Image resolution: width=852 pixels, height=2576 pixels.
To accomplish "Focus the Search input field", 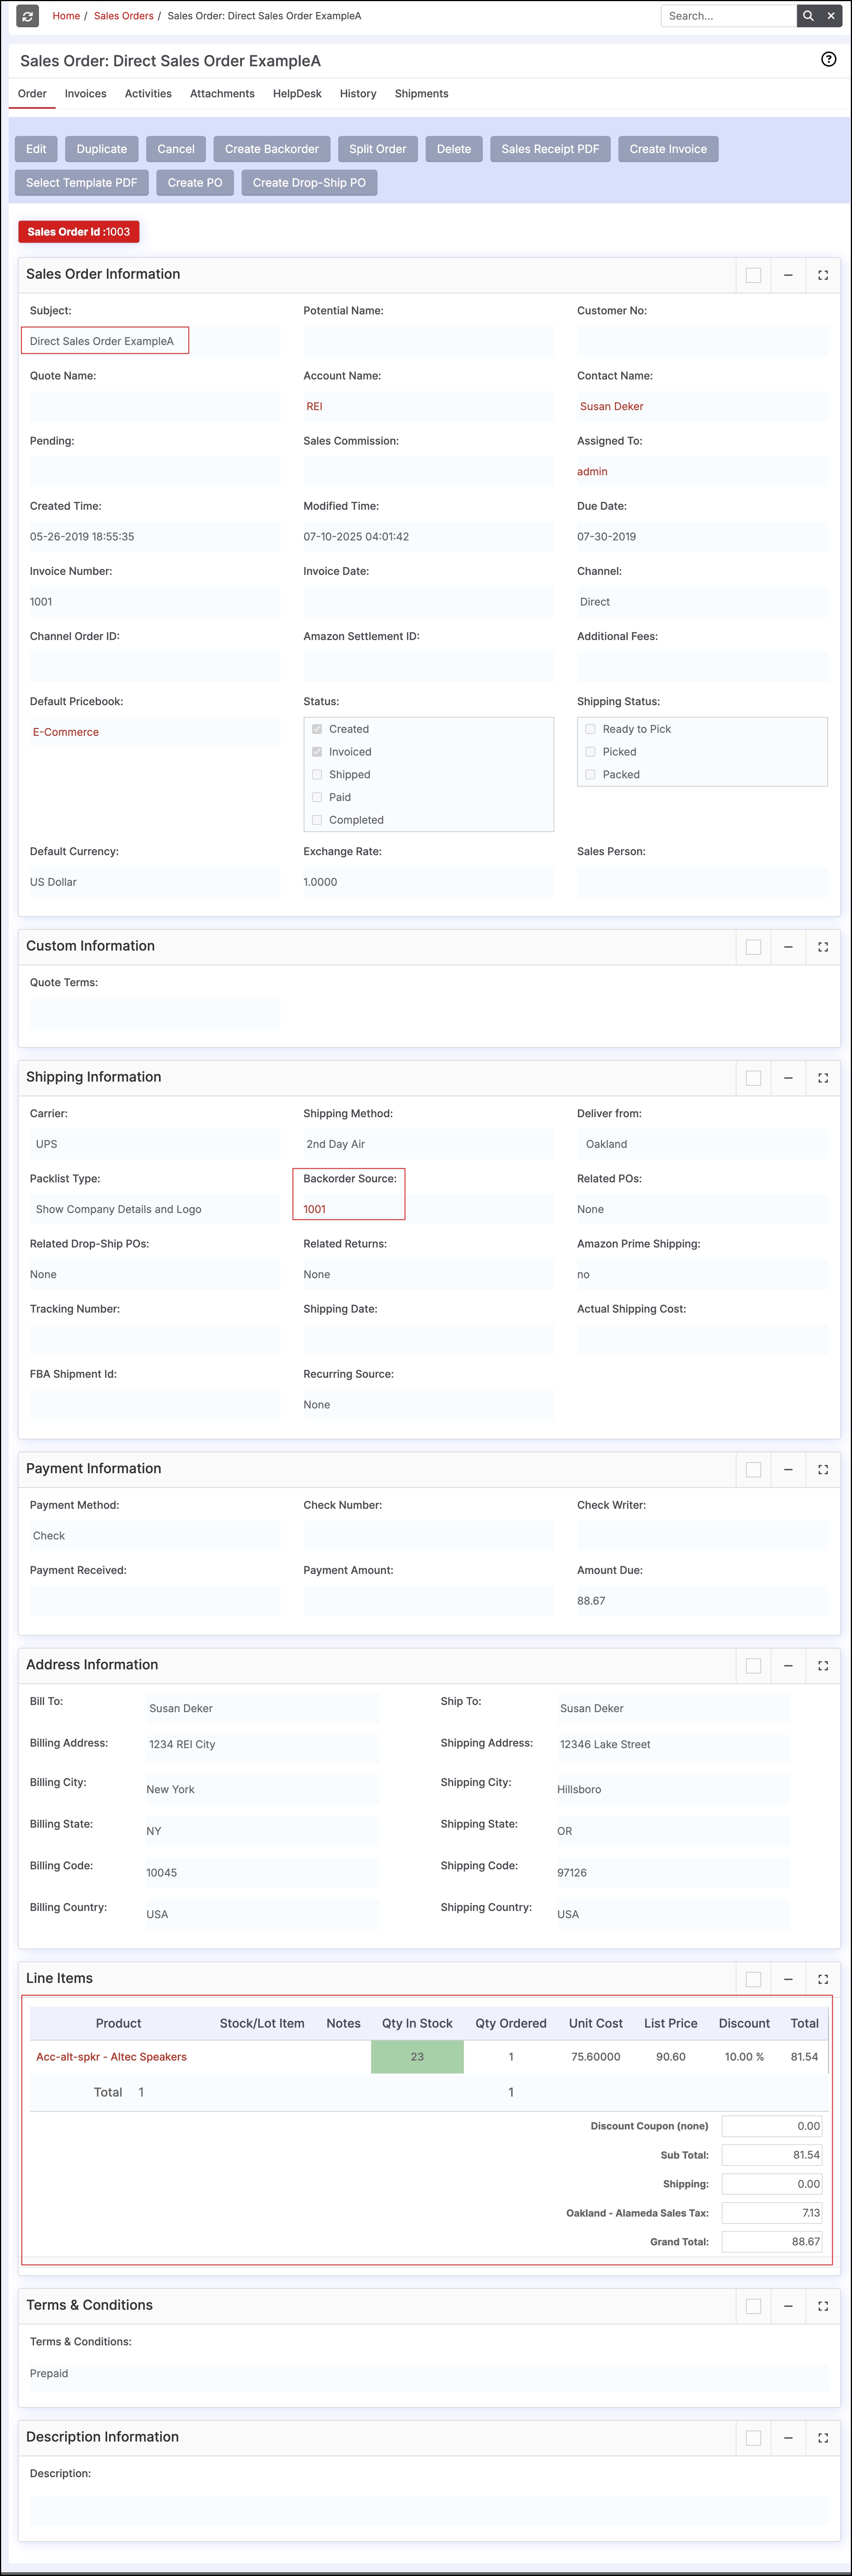I will pos(728,16).
